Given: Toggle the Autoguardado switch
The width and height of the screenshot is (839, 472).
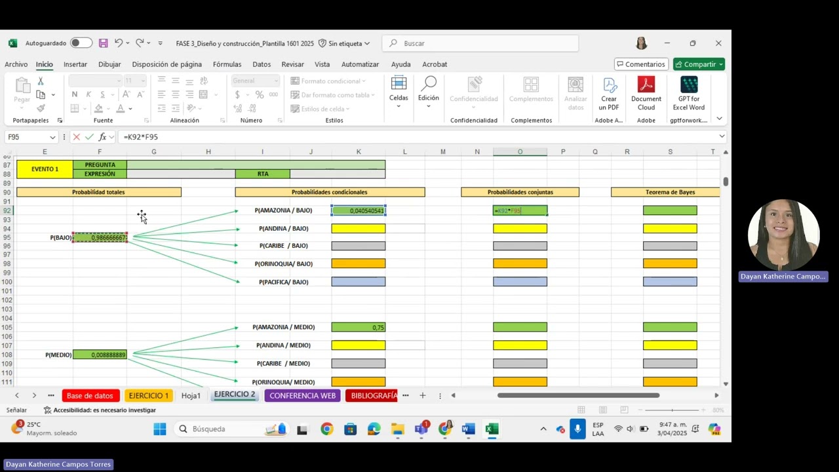Looking at the screenshot, I should [x=81, y=43].
